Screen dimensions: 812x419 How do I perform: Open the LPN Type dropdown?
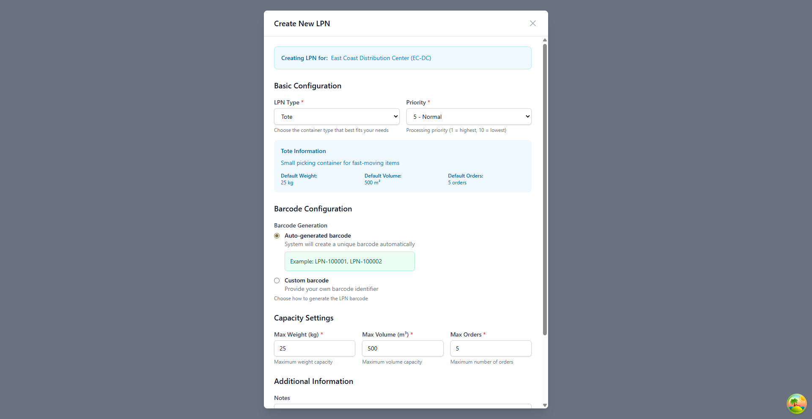(x=336, y=116)
